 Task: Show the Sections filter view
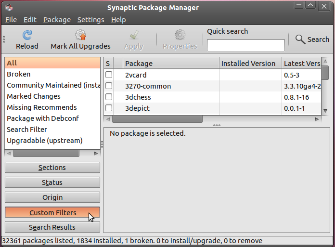pyautogui.click(x=52, y=168)
